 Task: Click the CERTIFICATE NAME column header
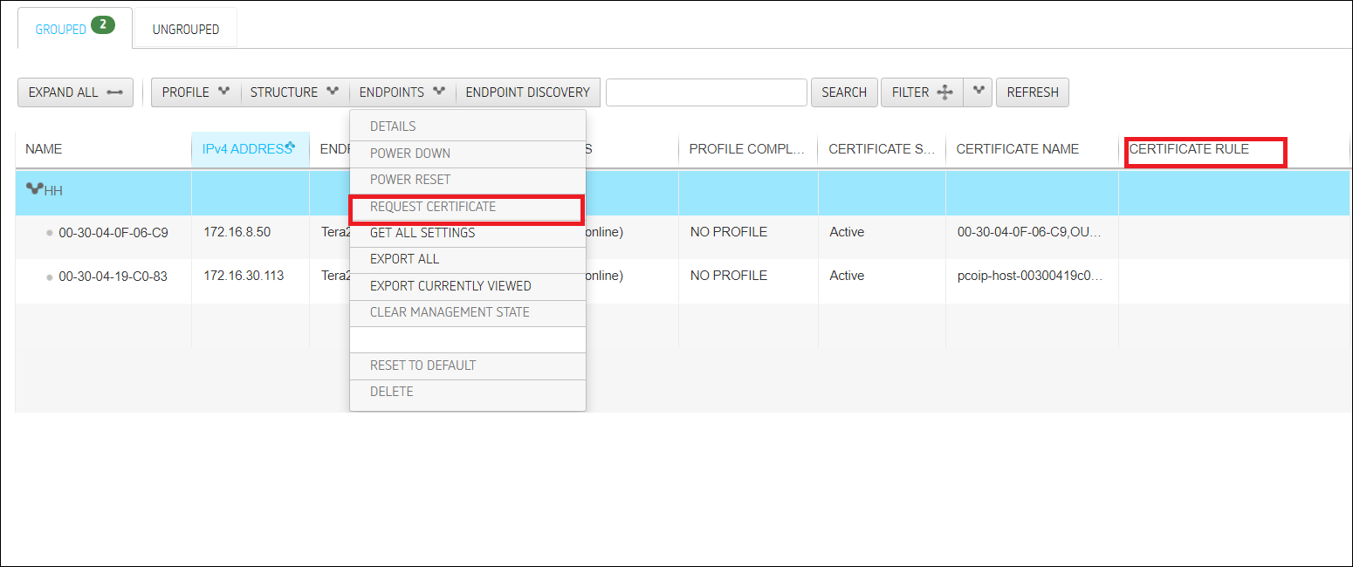coord(1032,149)
